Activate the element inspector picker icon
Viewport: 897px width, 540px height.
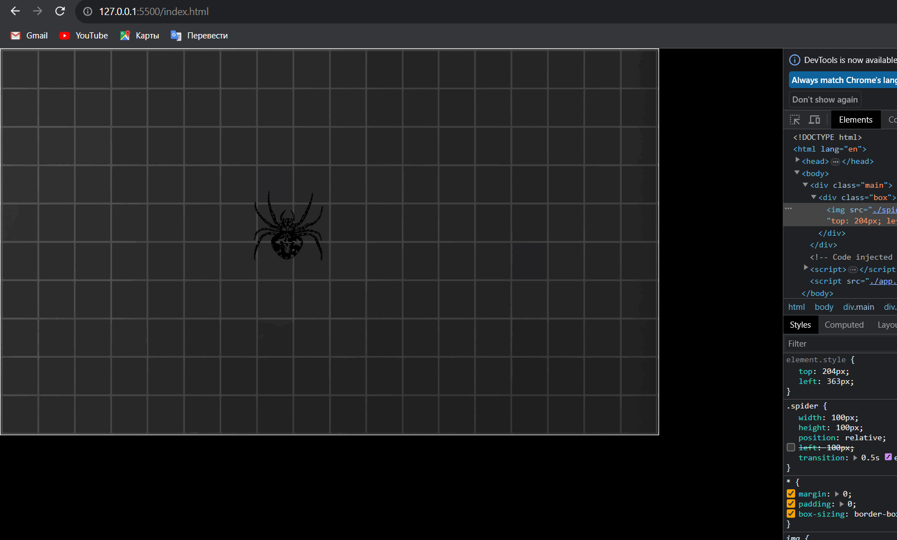[x=795, y=120]
